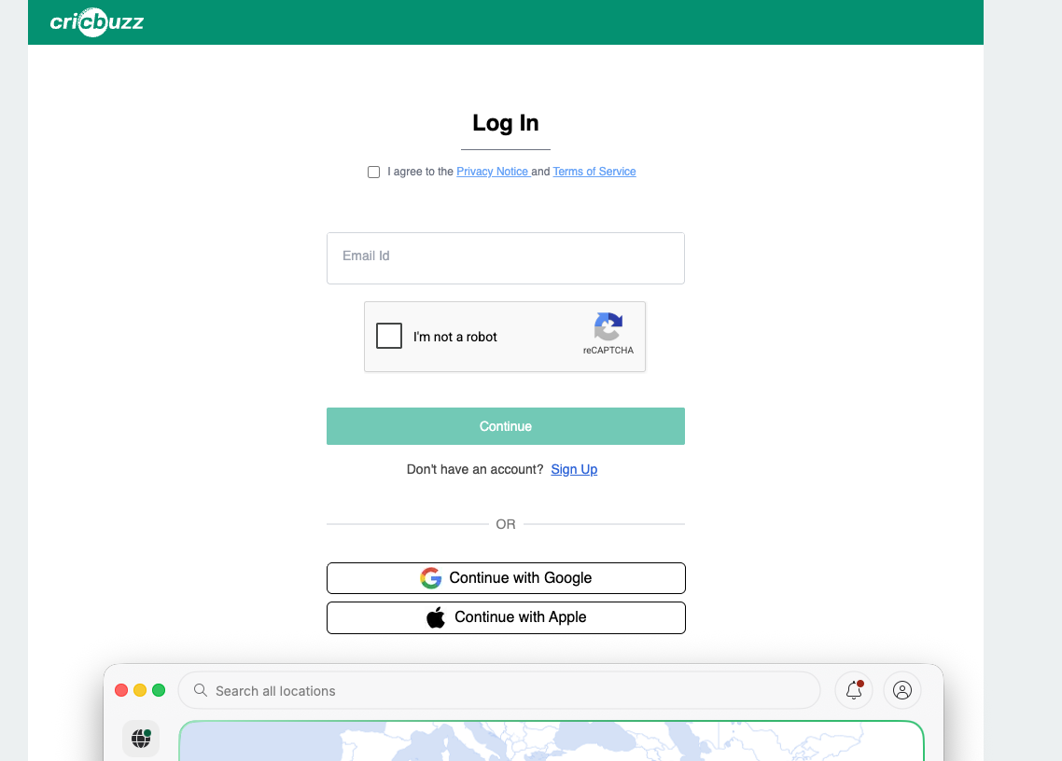Click the Cricbuzz logo in header

coord(97,22)
